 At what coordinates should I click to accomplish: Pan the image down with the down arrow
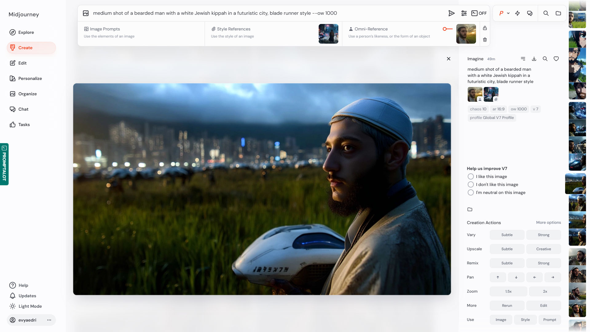click(516, 277)
